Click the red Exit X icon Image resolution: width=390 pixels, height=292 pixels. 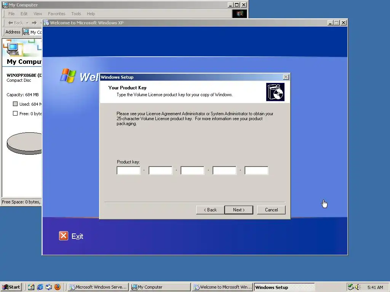click(x=64, y=236)
